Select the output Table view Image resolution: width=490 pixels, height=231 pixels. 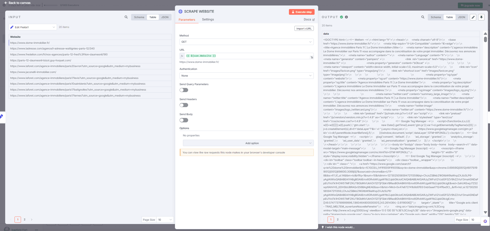tap(449, 17)
